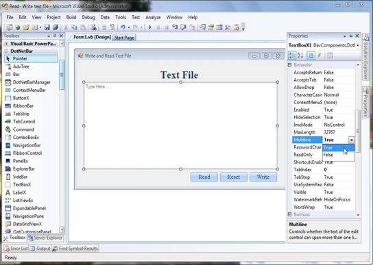This screenshot has height=265, width=373.
Task: Open Object Browser toolbar icon
Action: 219,27
